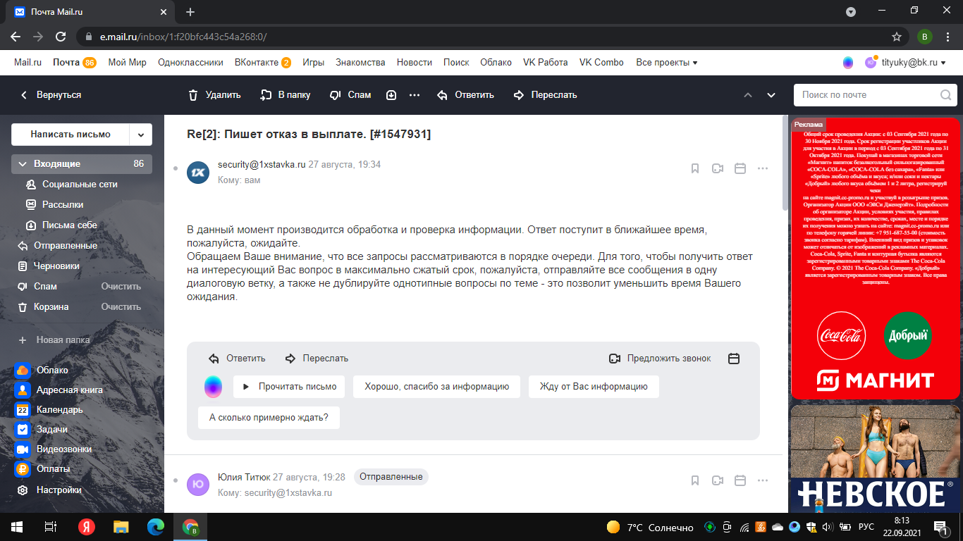Image resolution: width=963 pixels, height=541 pixels.
Task: Collapse the 'Входящие' folder chevron
Action: click(x=23, y=164)
